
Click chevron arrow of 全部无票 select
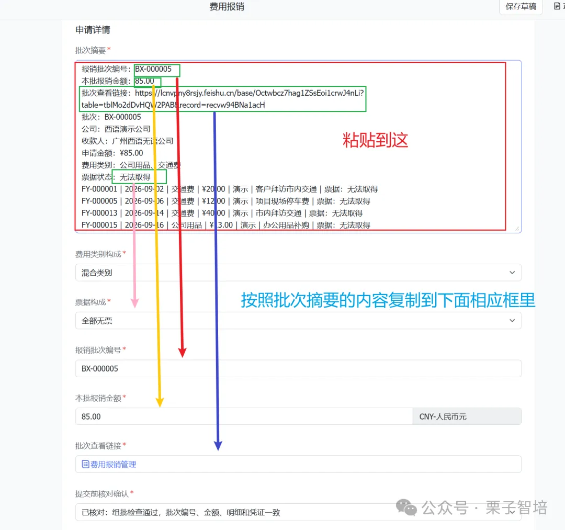click(512, 321)
